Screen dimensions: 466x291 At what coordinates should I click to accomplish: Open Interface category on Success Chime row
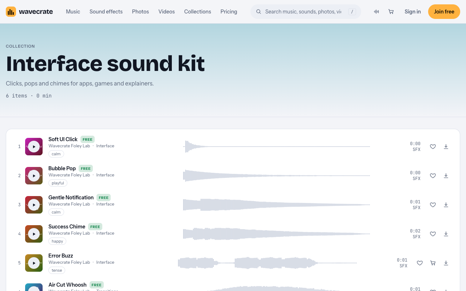[105, 233]
